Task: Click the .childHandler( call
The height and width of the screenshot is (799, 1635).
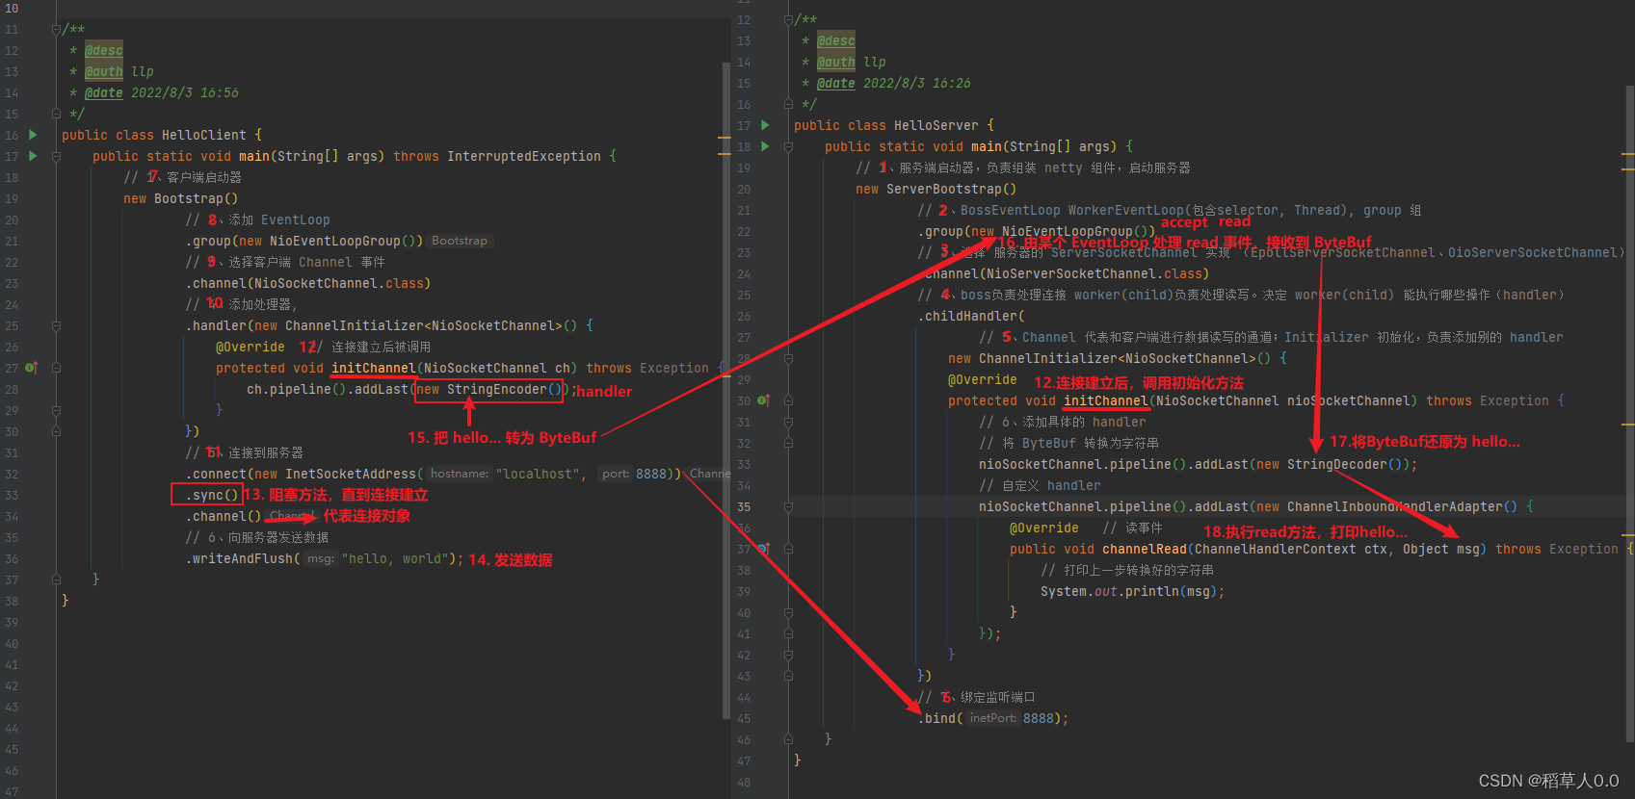Action: pyautogui.click(x=971, y=316)
